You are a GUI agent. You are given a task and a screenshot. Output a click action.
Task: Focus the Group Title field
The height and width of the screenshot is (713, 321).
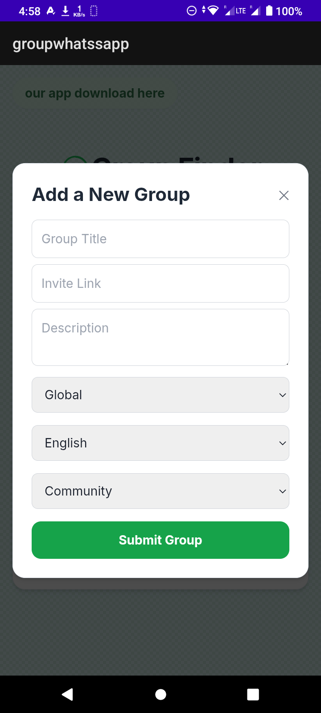[x=160, y=239]
